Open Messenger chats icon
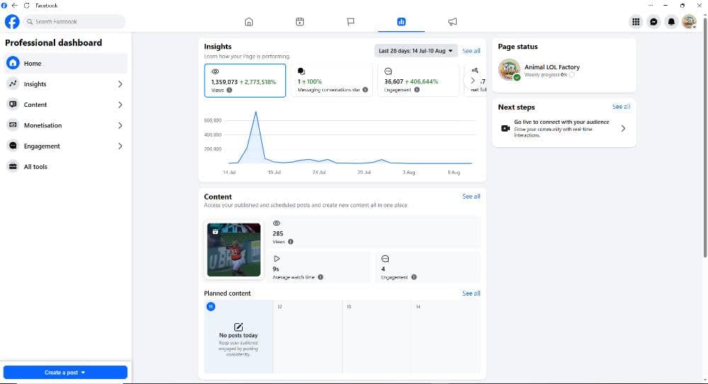 pos(653,22)
